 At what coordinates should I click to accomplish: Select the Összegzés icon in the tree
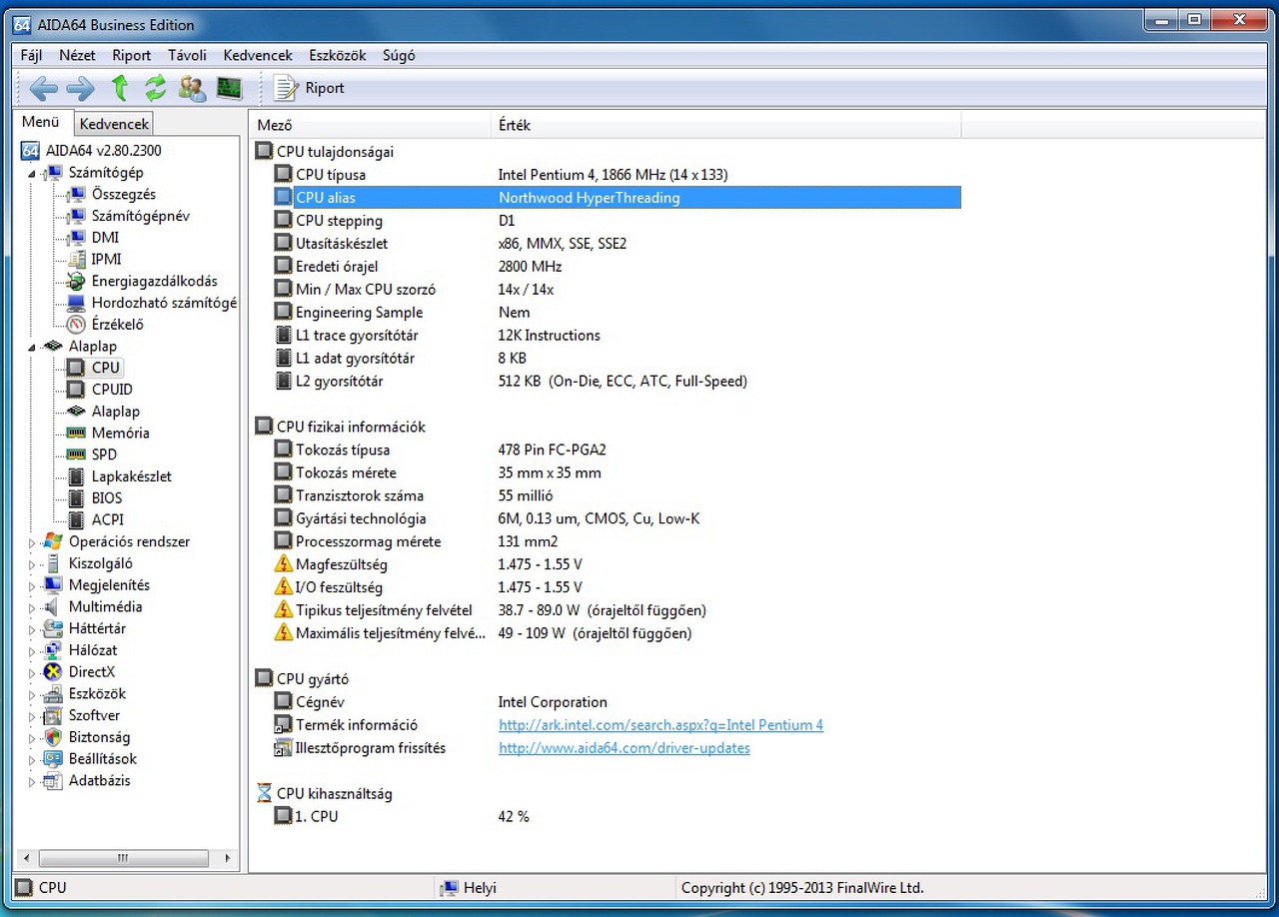pos(76,195)
